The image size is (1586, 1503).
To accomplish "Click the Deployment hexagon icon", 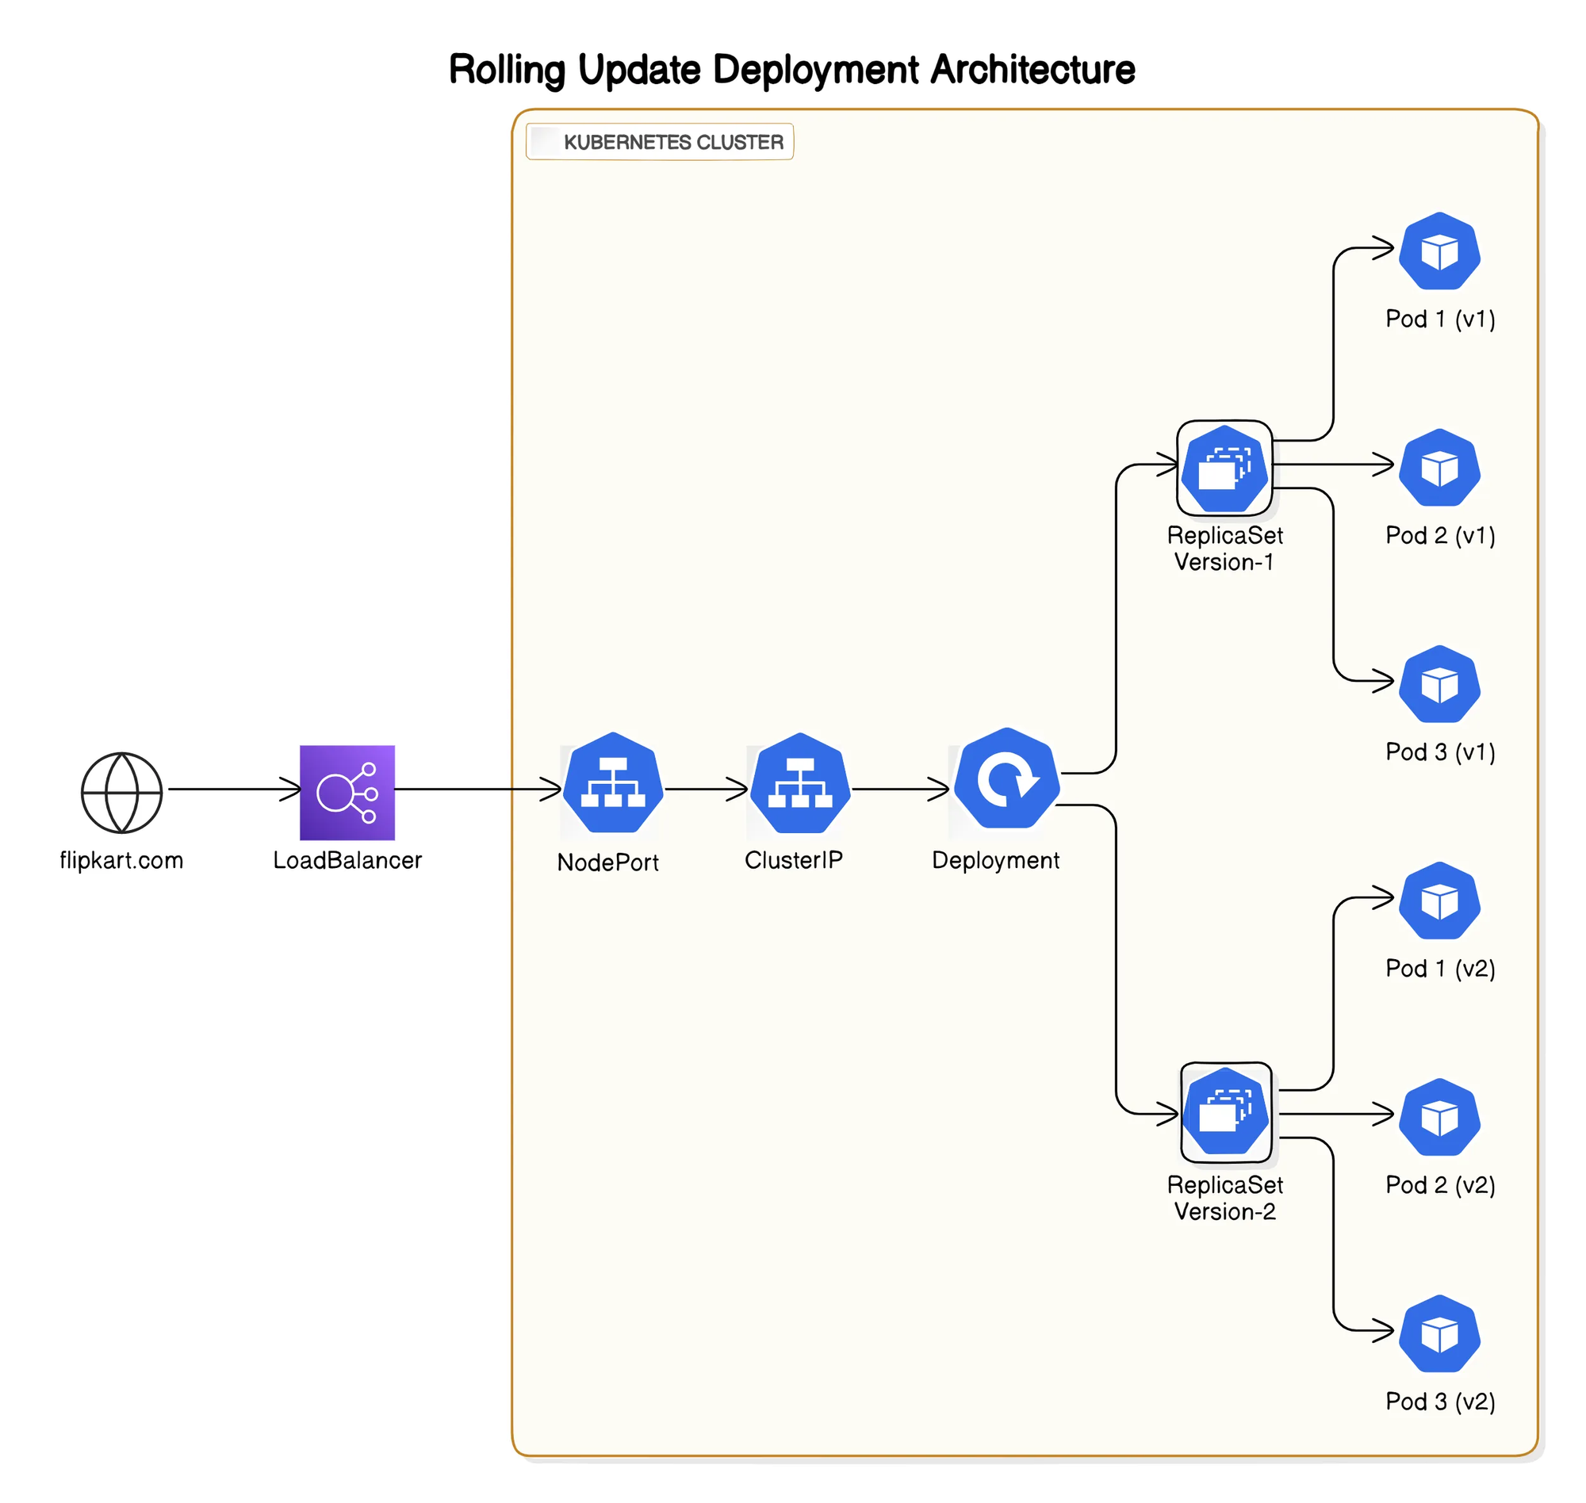I will tap(1006, 778).
